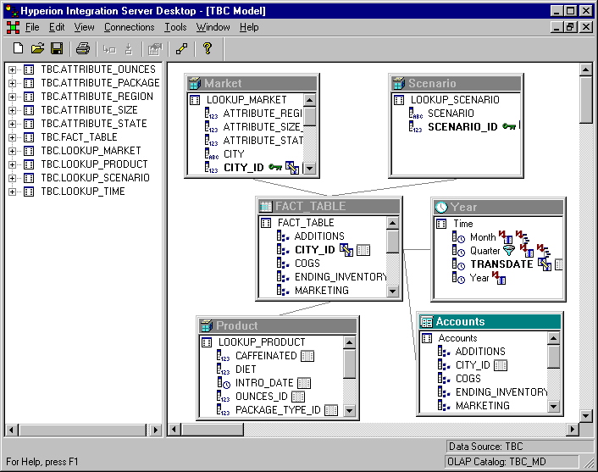The image size is (598, 472).
Task: Select the Year field in Time table
Action: click(479, 278)
